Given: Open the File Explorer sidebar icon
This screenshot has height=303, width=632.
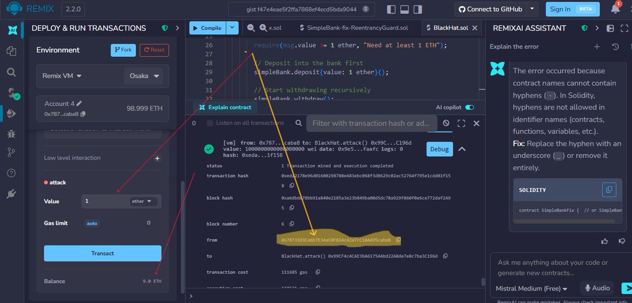Looking at the screenshot, I should click(12, 51).
